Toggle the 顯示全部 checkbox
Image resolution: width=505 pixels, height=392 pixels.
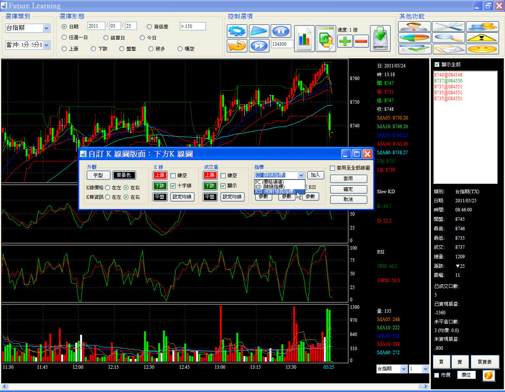(x=437, y=65)
